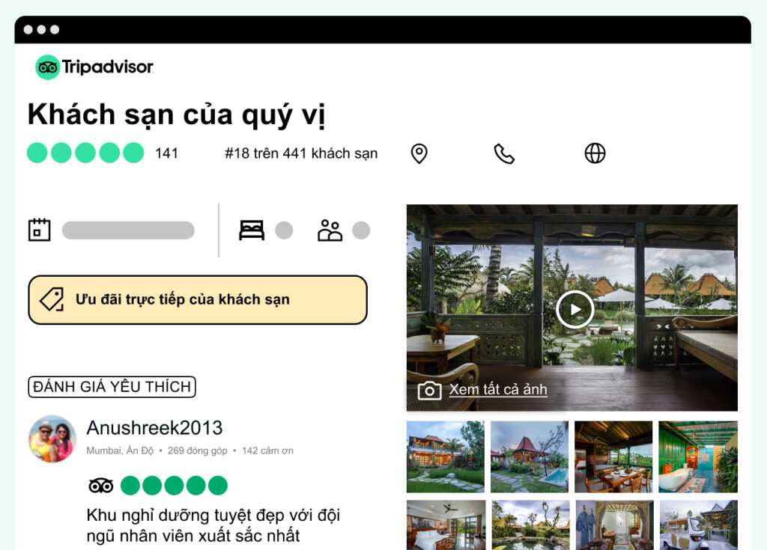
Task: Click the map location pin icon
Action: (x=419, y=153)
